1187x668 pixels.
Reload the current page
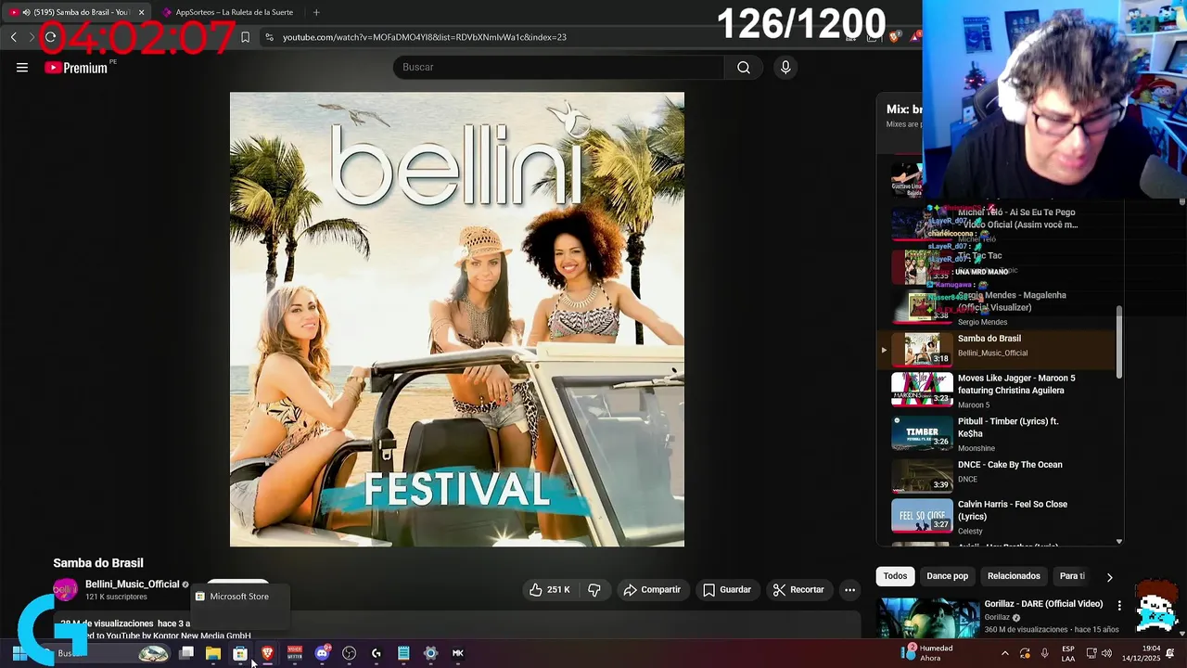[50, 37]
